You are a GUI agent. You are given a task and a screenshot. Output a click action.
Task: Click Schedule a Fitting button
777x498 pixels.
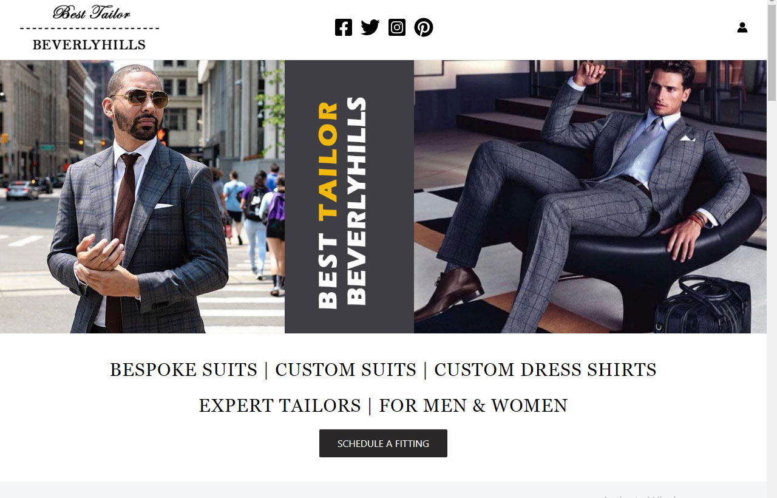[x=383, y=443]
